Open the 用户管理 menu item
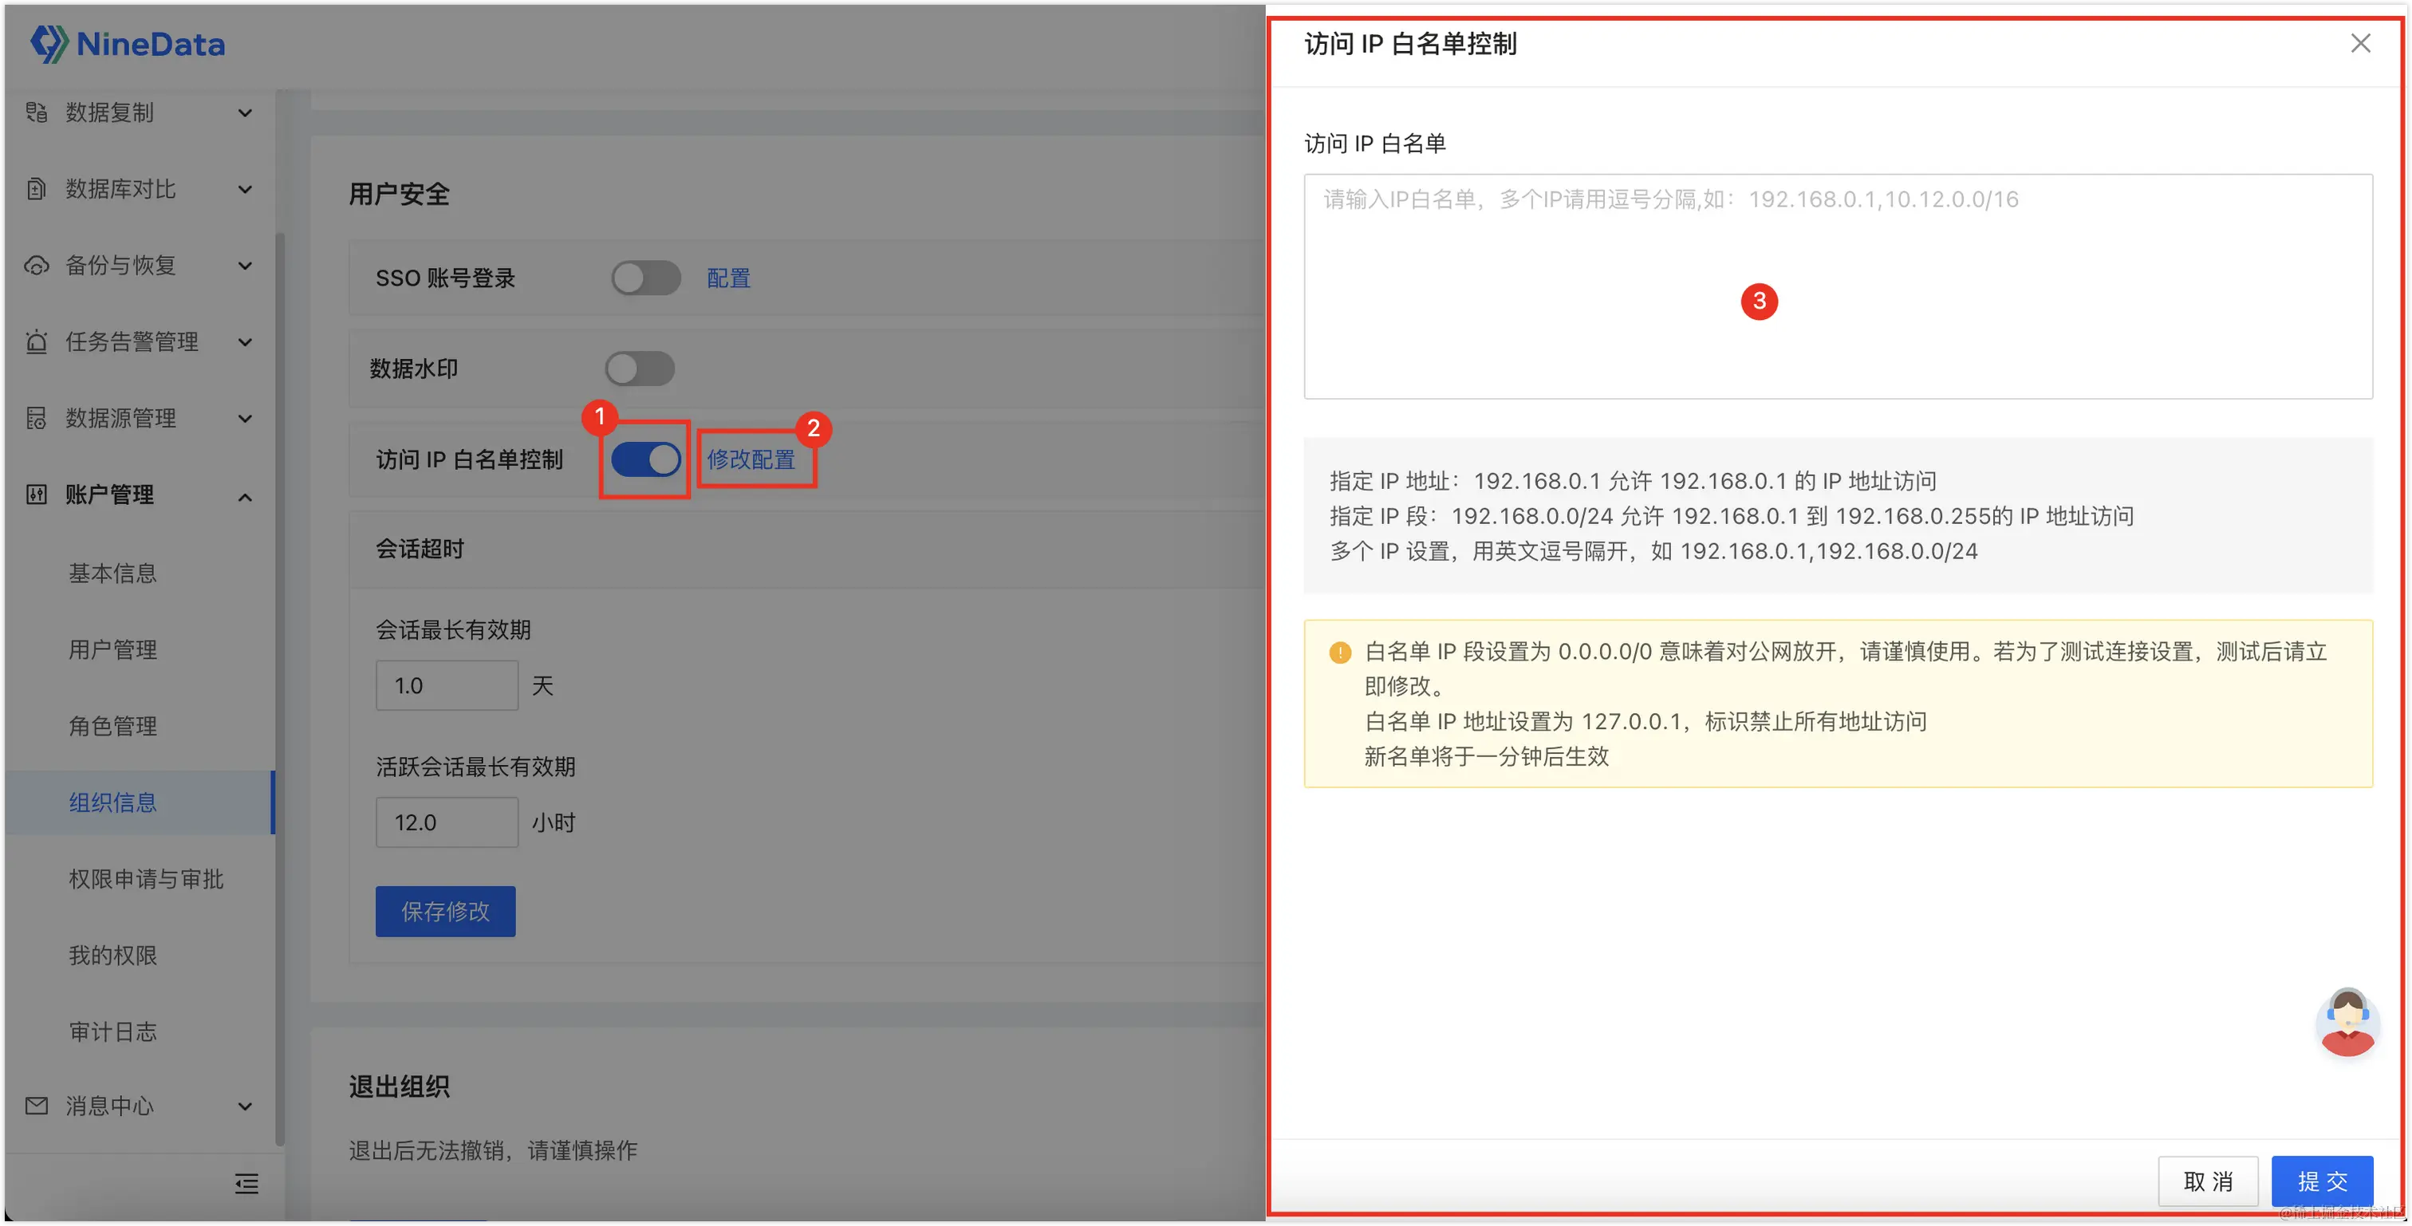2412x1226 pixels. [112, 650]
